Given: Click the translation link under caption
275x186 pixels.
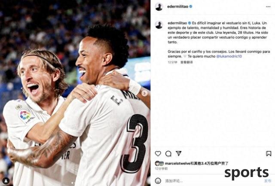Looking at the screenshot, I should [x=186, y=62].
